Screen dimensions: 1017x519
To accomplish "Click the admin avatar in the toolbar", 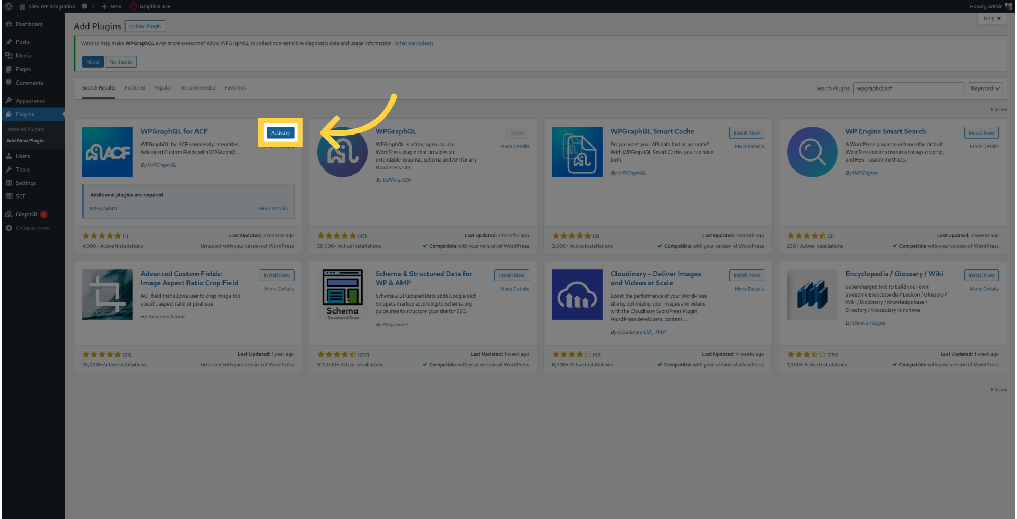I will pyautogui.click(x=1009, y=6).
